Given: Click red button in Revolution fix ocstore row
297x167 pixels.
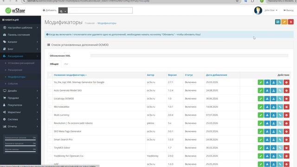Looking at the screenshot, I should (286, 123).
